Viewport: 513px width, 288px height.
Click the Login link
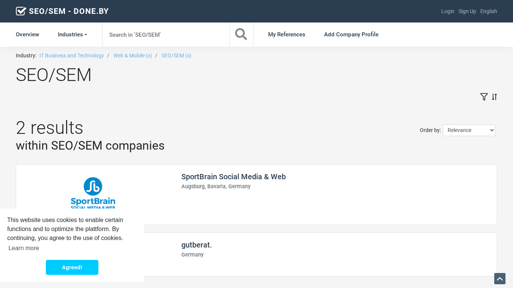coord(448,11)
